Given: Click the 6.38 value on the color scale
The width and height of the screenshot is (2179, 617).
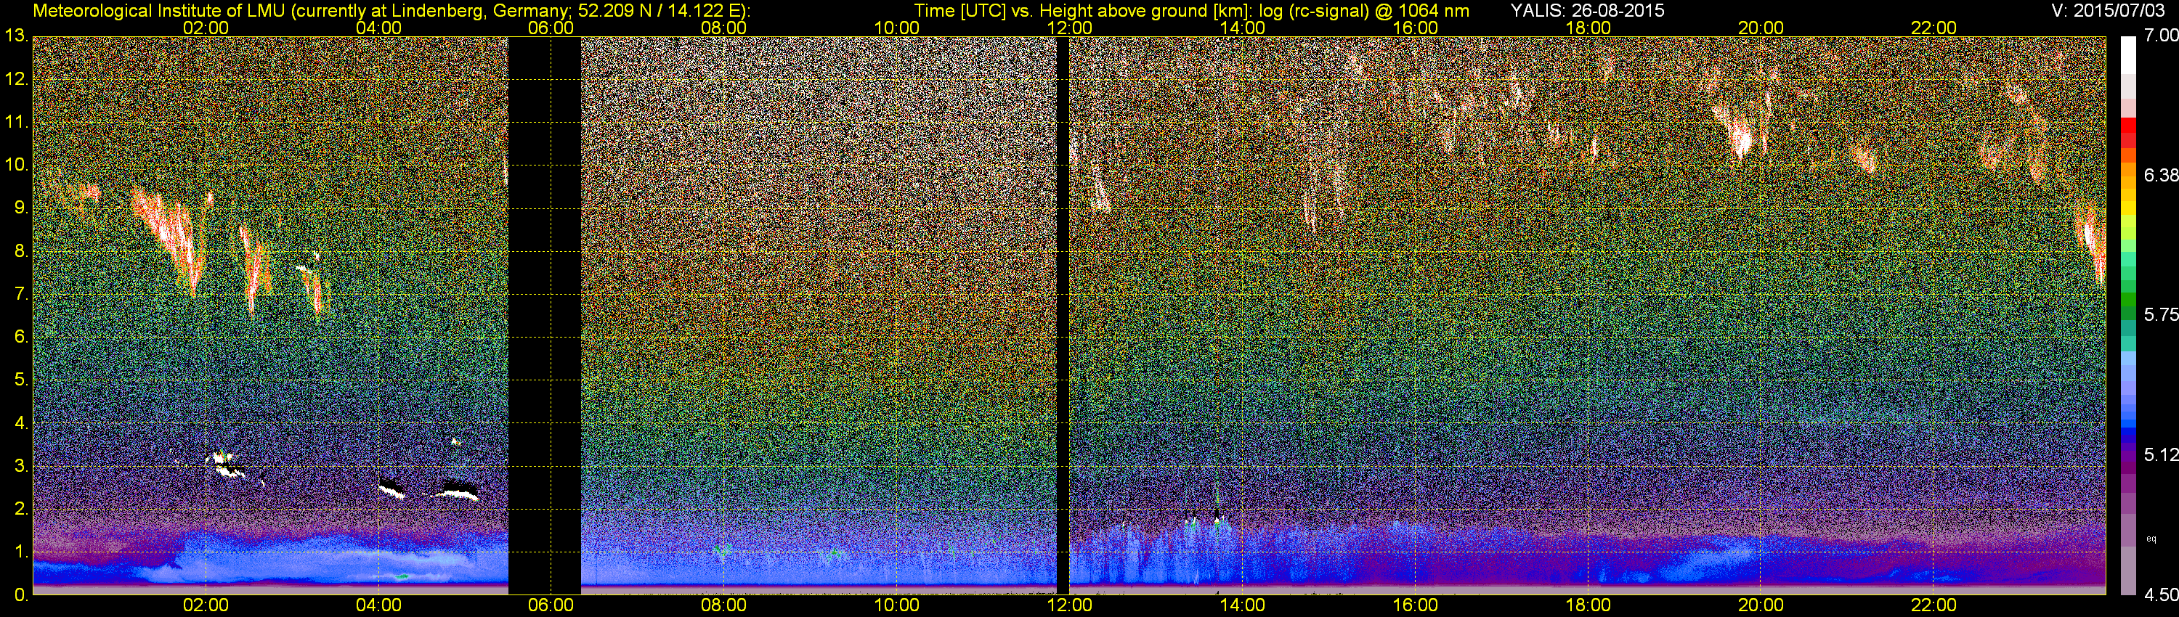Looking at the screenshot, I should click(2162, 175).
